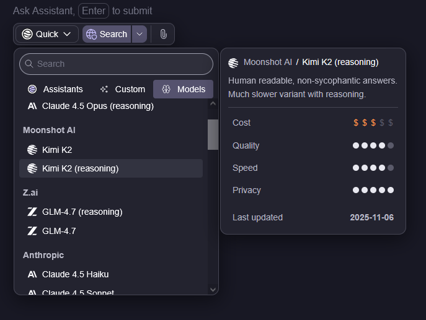Switch to the Assistants tab
Screen dimensions: 426x320
point(55,89)
